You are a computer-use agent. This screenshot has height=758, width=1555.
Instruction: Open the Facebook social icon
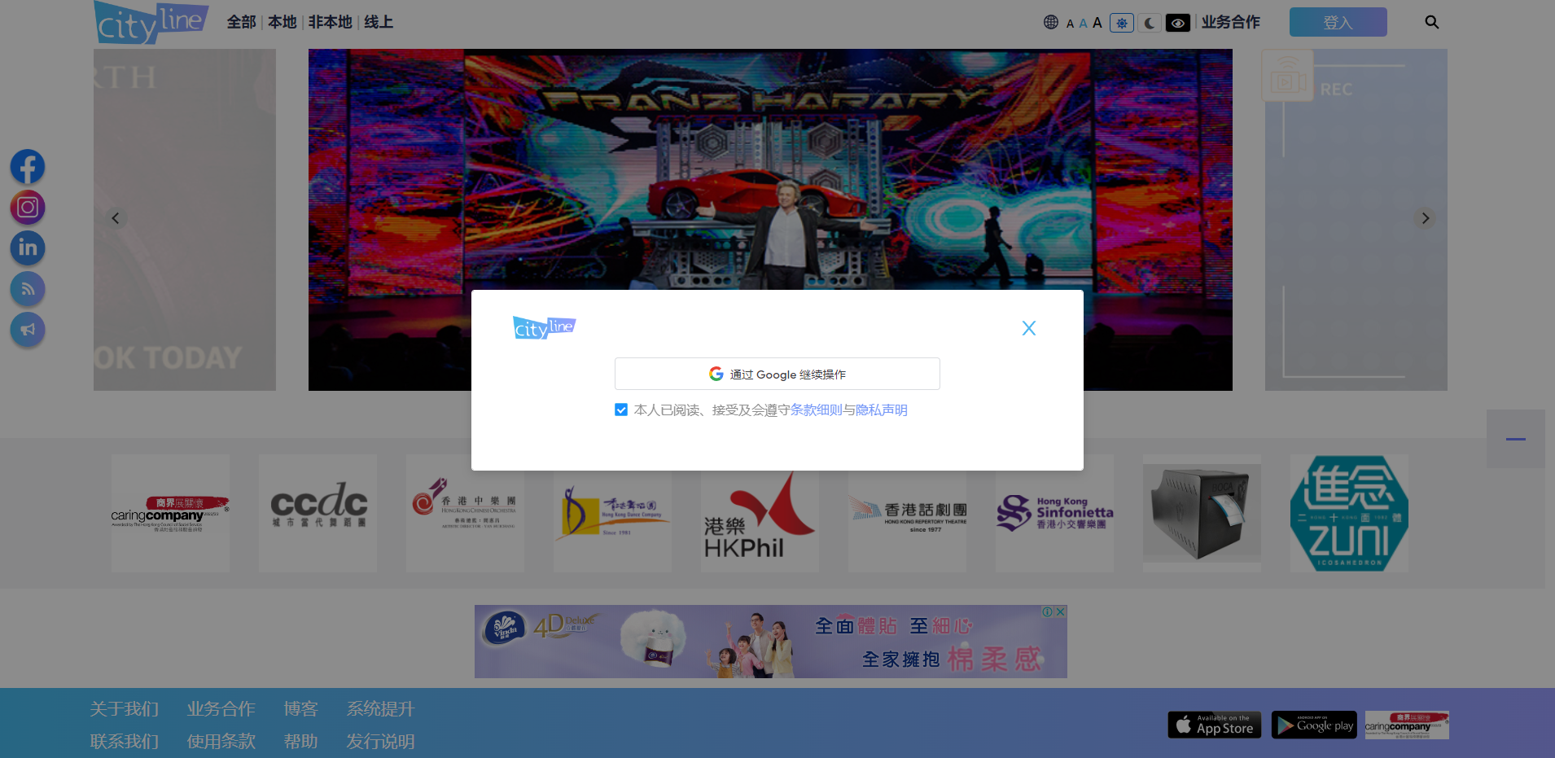28,167
